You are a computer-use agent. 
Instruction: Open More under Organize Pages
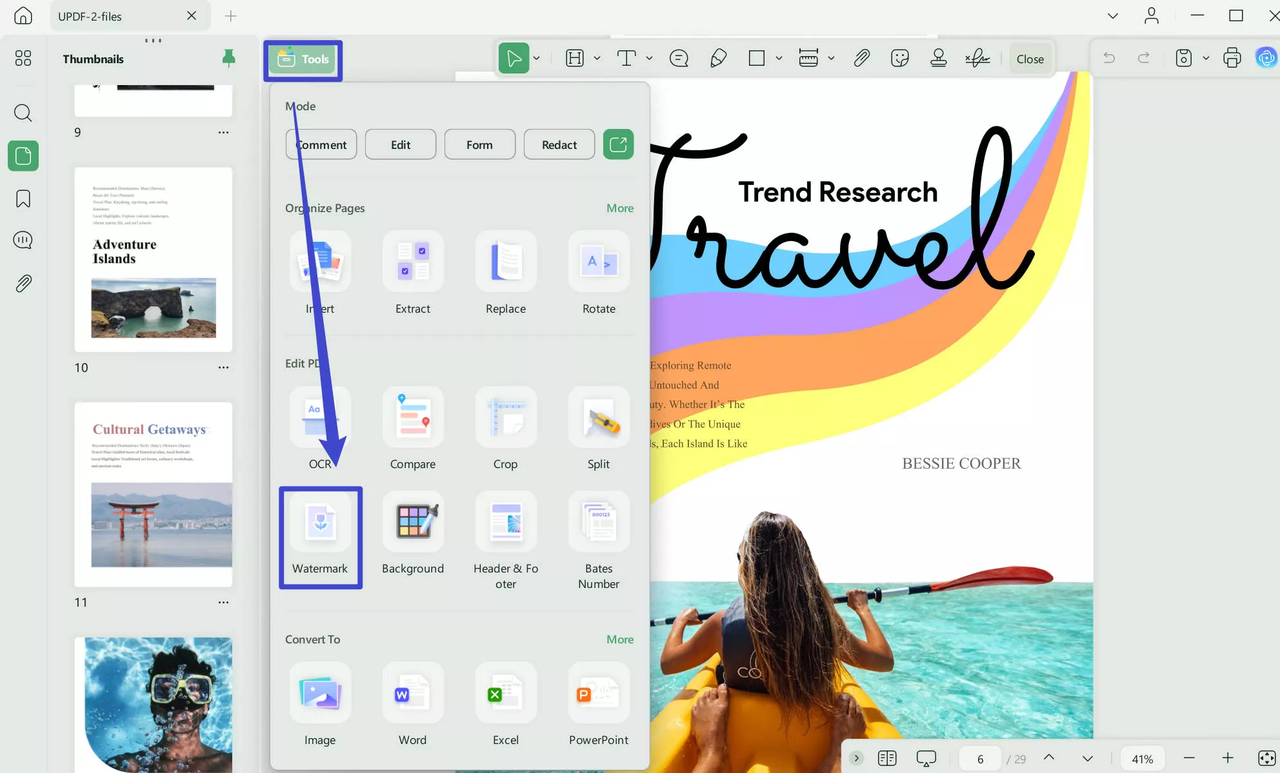tap(620, 208)
